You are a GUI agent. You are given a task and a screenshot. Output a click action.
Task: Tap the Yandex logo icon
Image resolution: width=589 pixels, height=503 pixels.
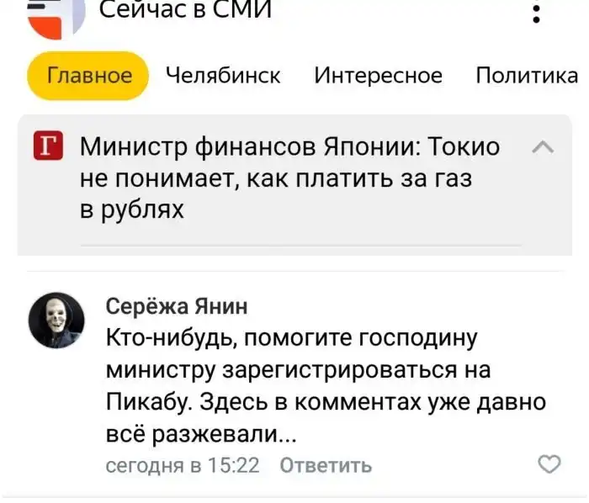point(55,17)
